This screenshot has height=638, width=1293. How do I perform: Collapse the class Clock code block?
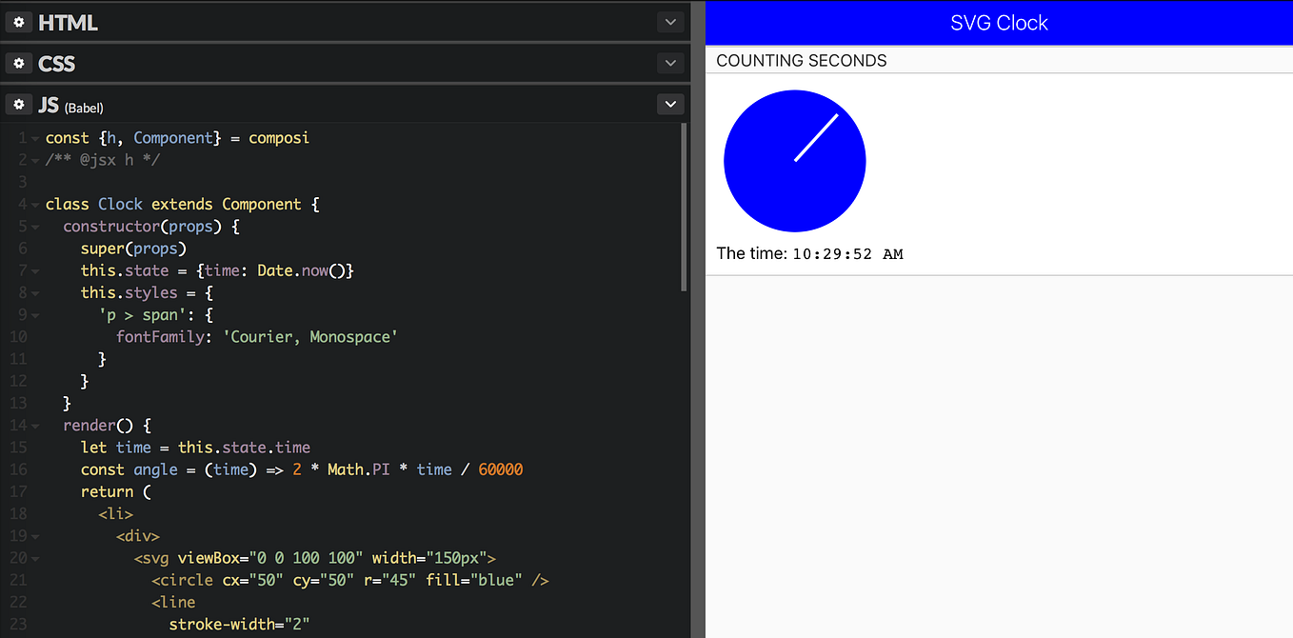pos(34,204)
